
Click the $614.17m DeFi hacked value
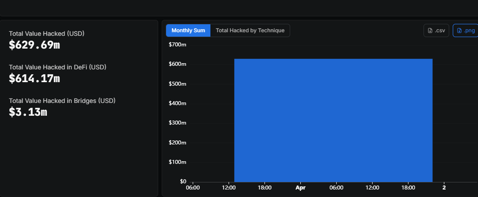point(34,78)
